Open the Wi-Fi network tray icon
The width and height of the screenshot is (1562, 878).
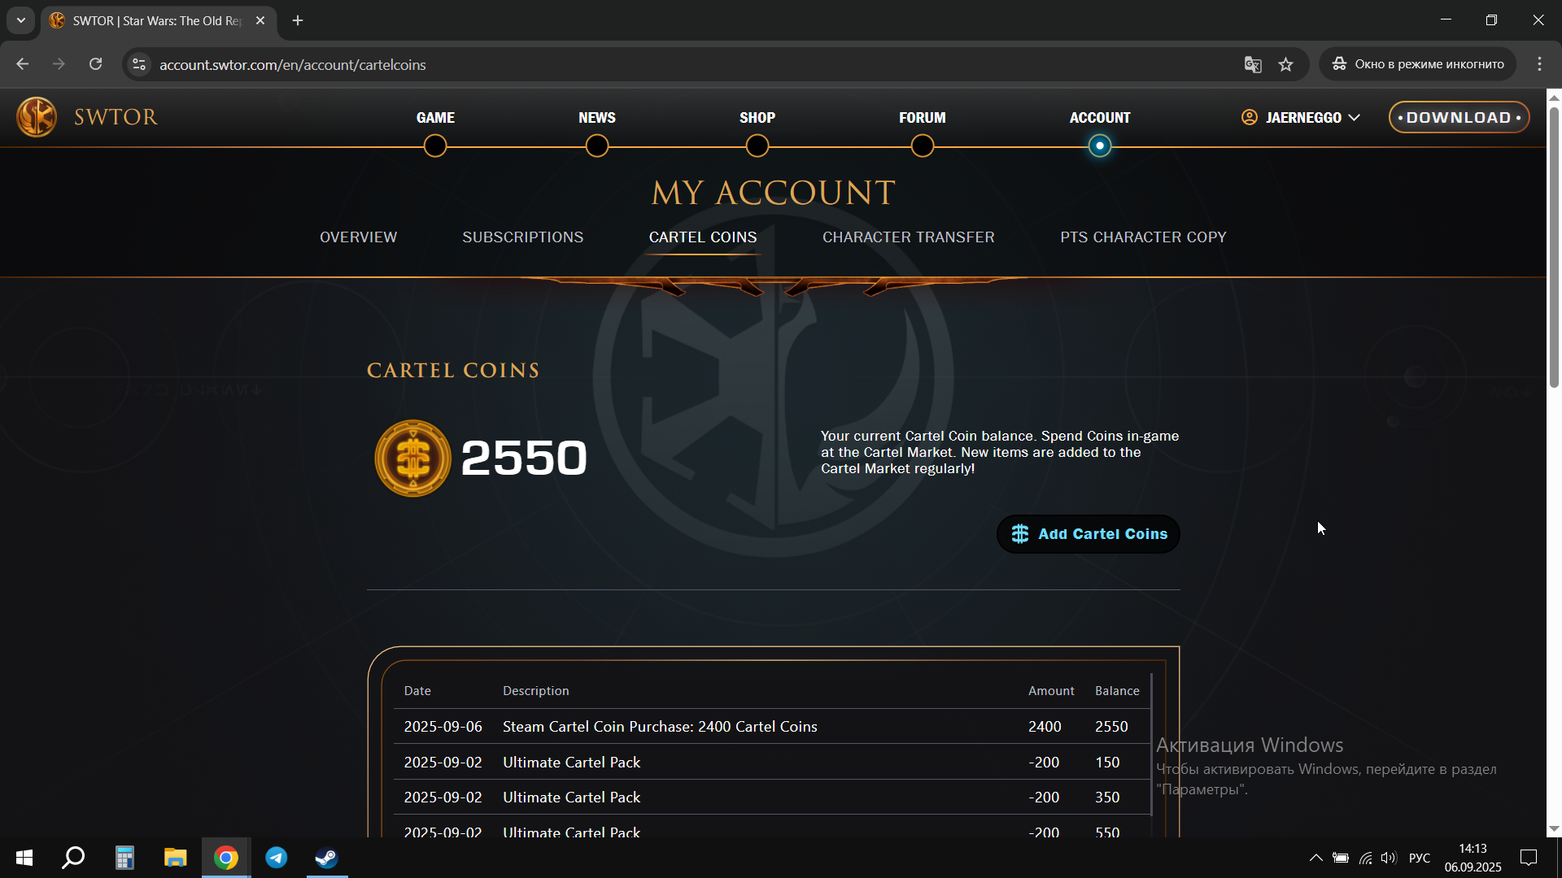[1365, 858]
